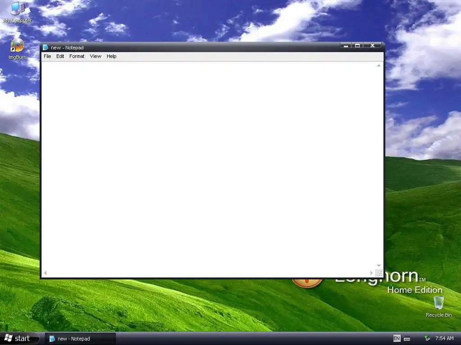Minimize the Notepad window
Image resolution: width=461 pixels, height=345 pixels.
click(x=346, y=45)
